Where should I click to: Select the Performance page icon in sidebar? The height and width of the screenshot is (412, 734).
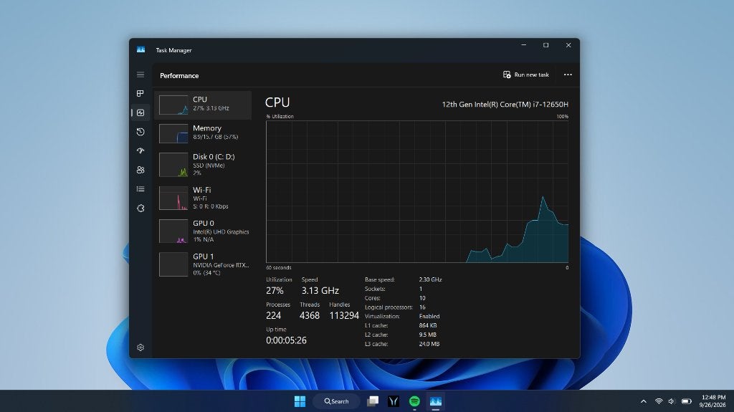click(x=140, y=112)
